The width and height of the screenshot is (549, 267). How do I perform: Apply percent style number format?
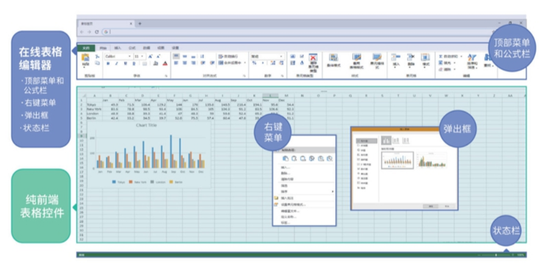(x=254, y=63)
